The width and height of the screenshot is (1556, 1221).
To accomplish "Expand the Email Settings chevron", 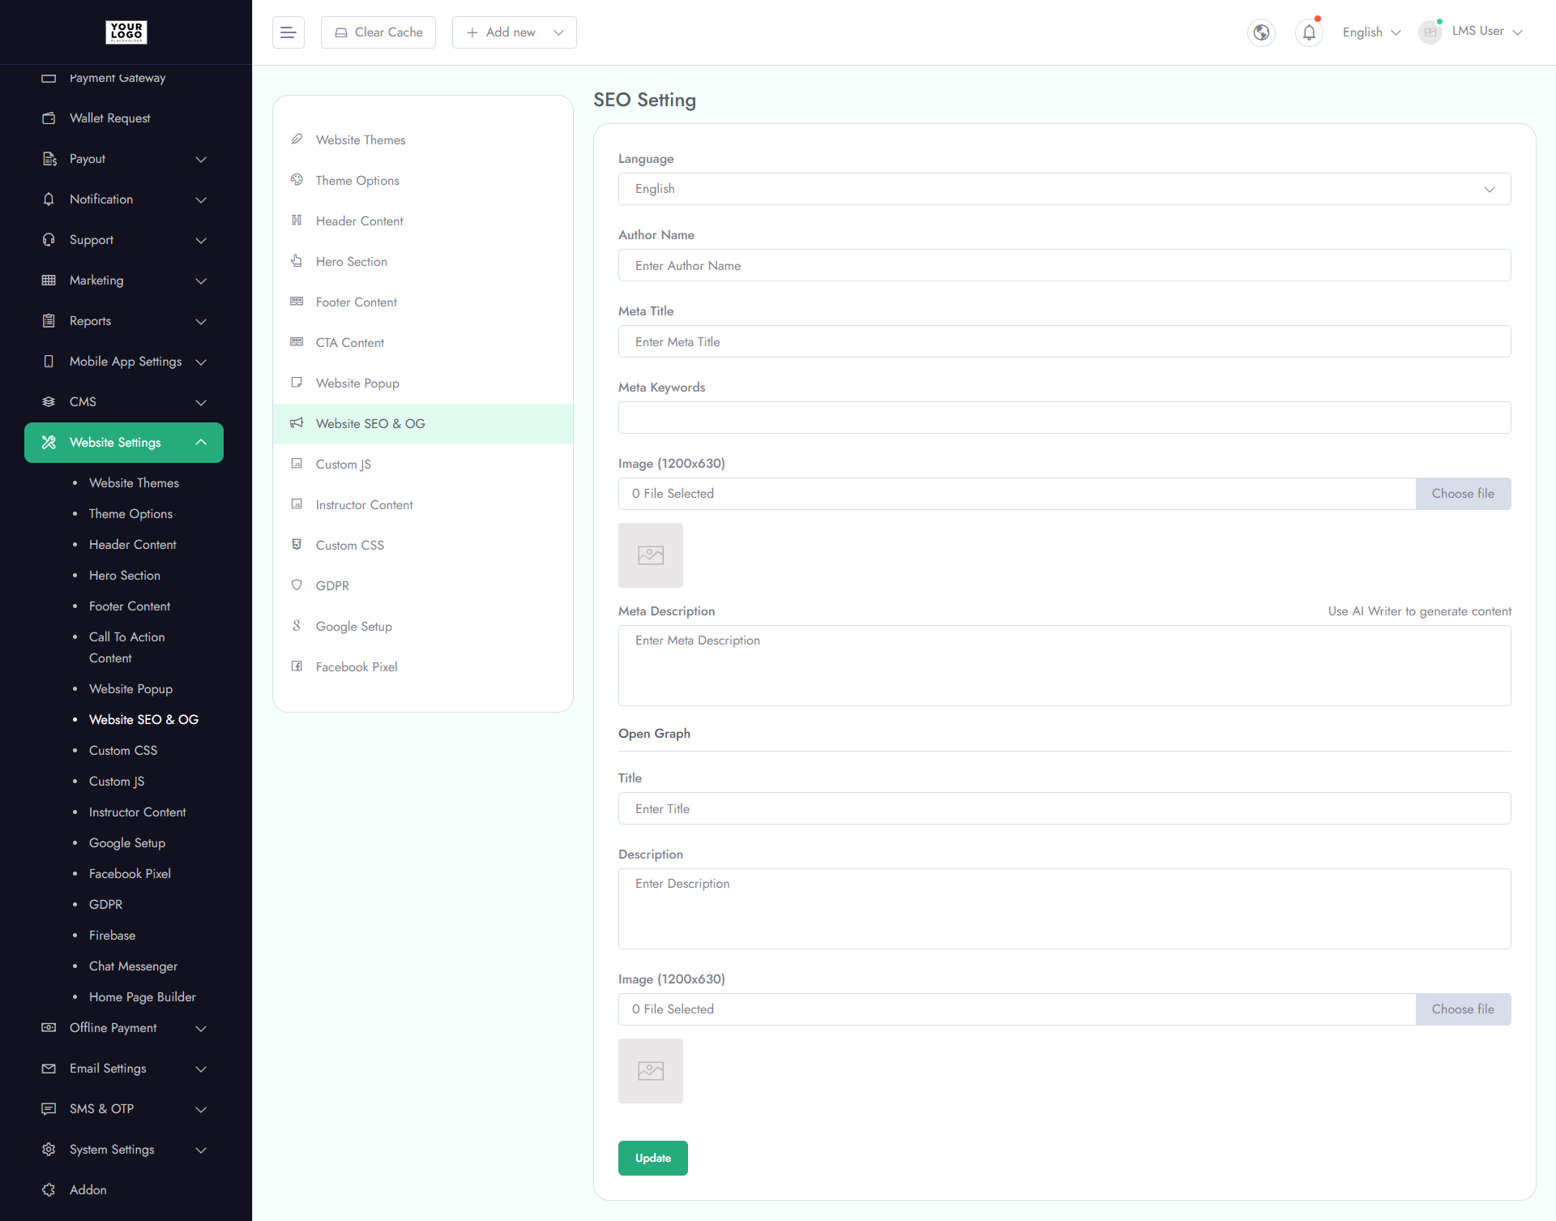I will point(201,1069).
